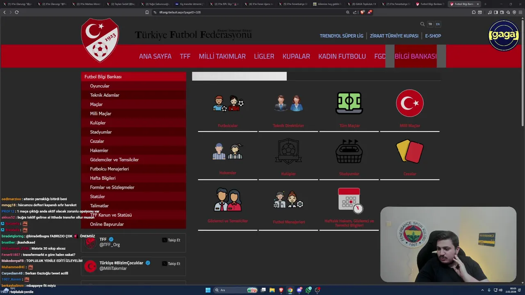Open Kulüpler in sidebar

(x=133, y=123)
